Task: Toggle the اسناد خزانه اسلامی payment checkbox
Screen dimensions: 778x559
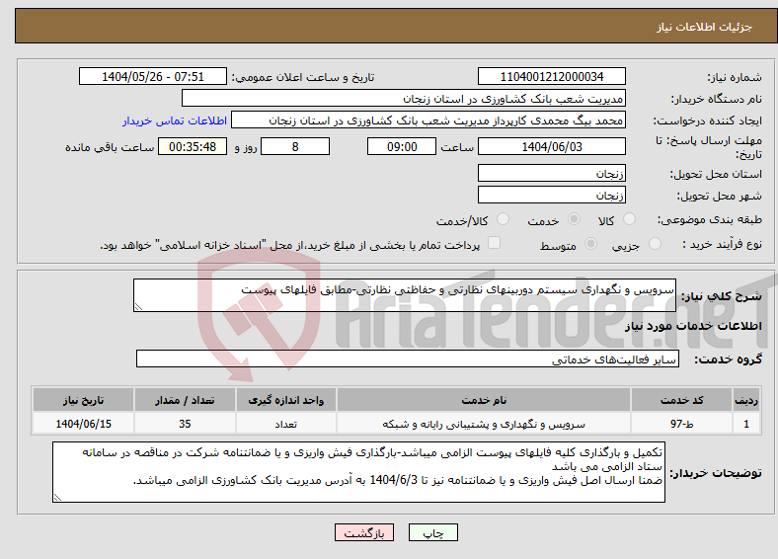Action: (x=495, y=243)
